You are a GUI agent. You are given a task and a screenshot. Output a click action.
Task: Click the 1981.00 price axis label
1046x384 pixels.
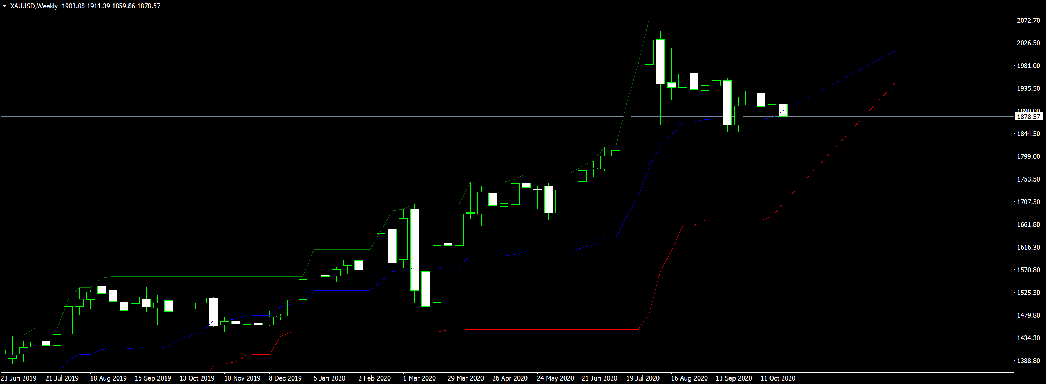pos(1029,66)
